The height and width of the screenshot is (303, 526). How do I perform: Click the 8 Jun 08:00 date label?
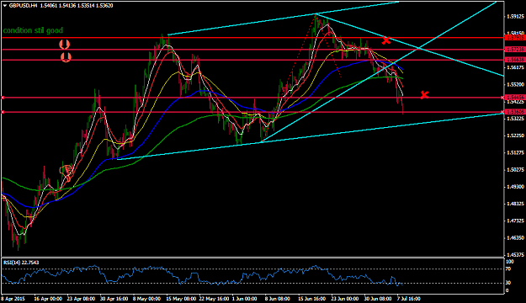pyautogui.click(x=278, y=298)
